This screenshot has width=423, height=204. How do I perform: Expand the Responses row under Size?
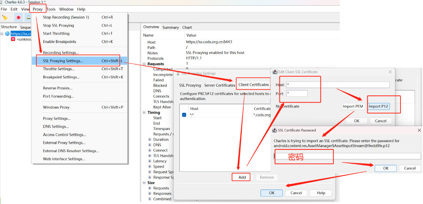(150, 194)
